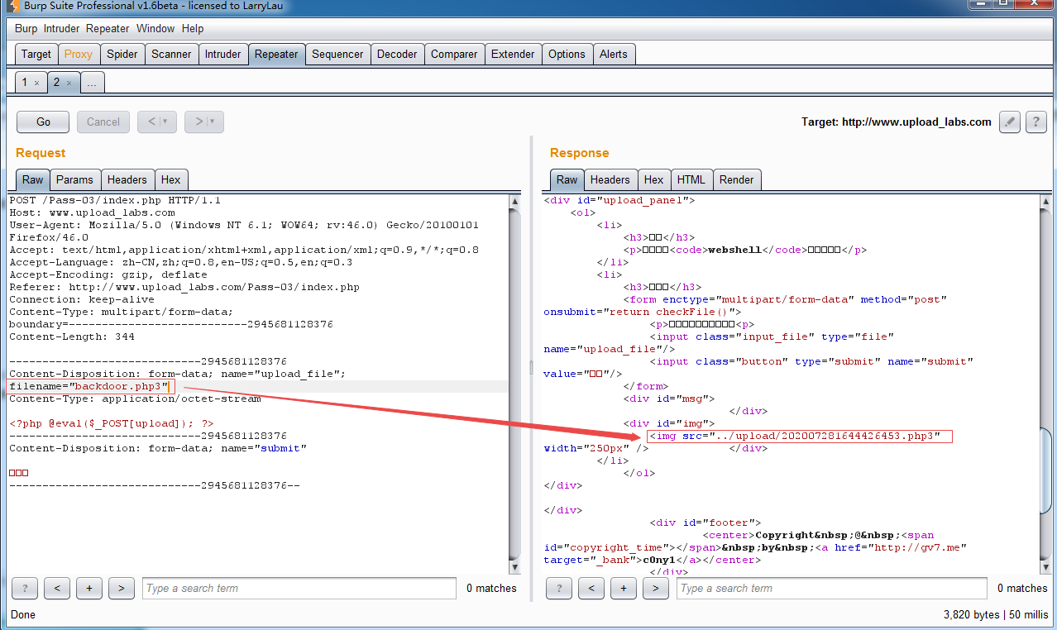Select the response Raw tab
1057x630 pixels.
(567, 179)
